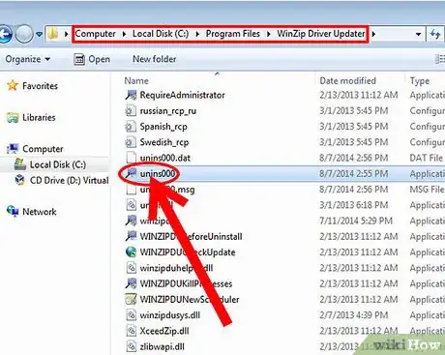Select the unins000.dat file
This screenshot has height=355, width=445.
[165, 158]
